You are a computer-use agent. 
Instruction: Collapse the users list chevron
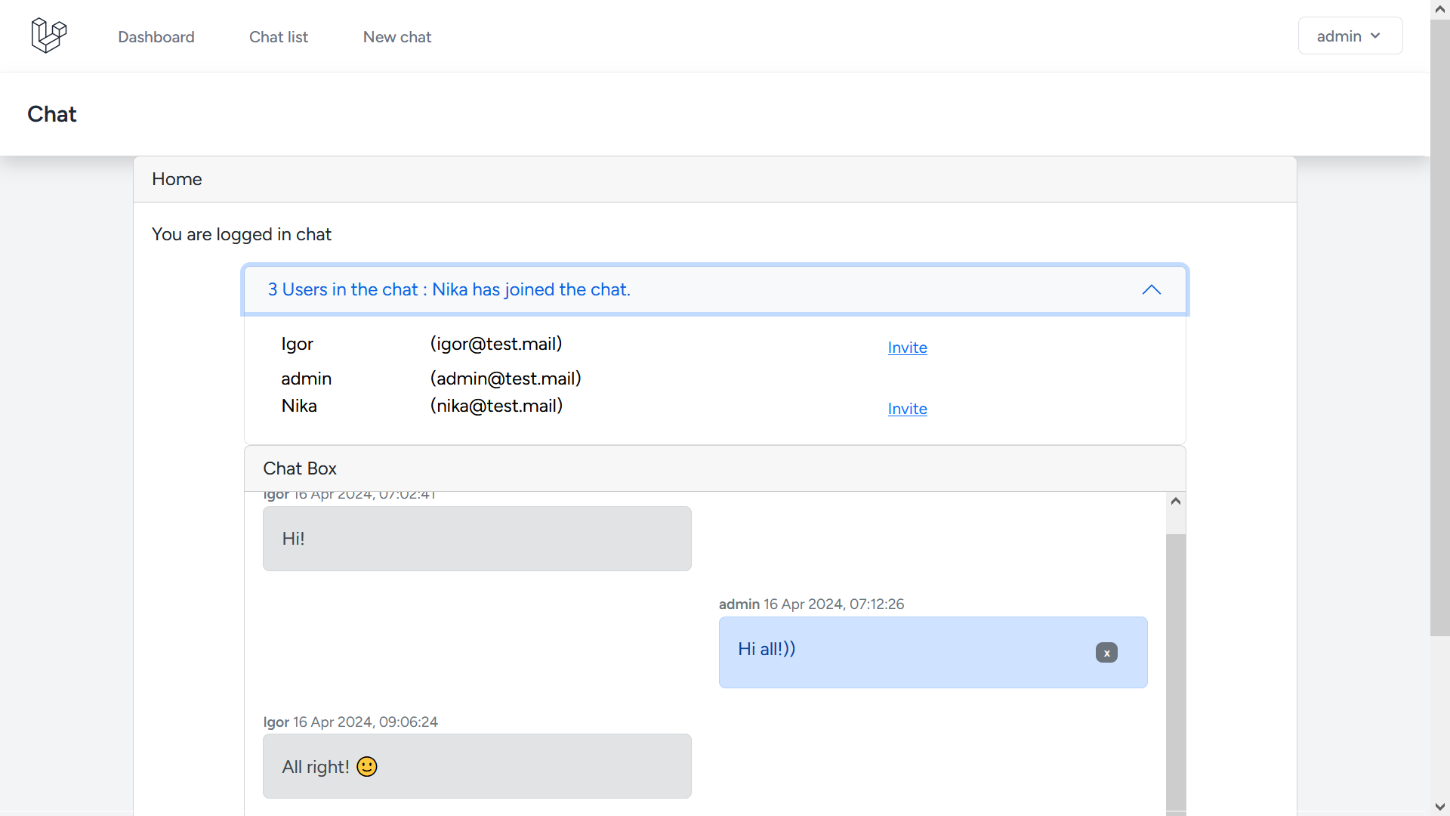coord(1151,290)
